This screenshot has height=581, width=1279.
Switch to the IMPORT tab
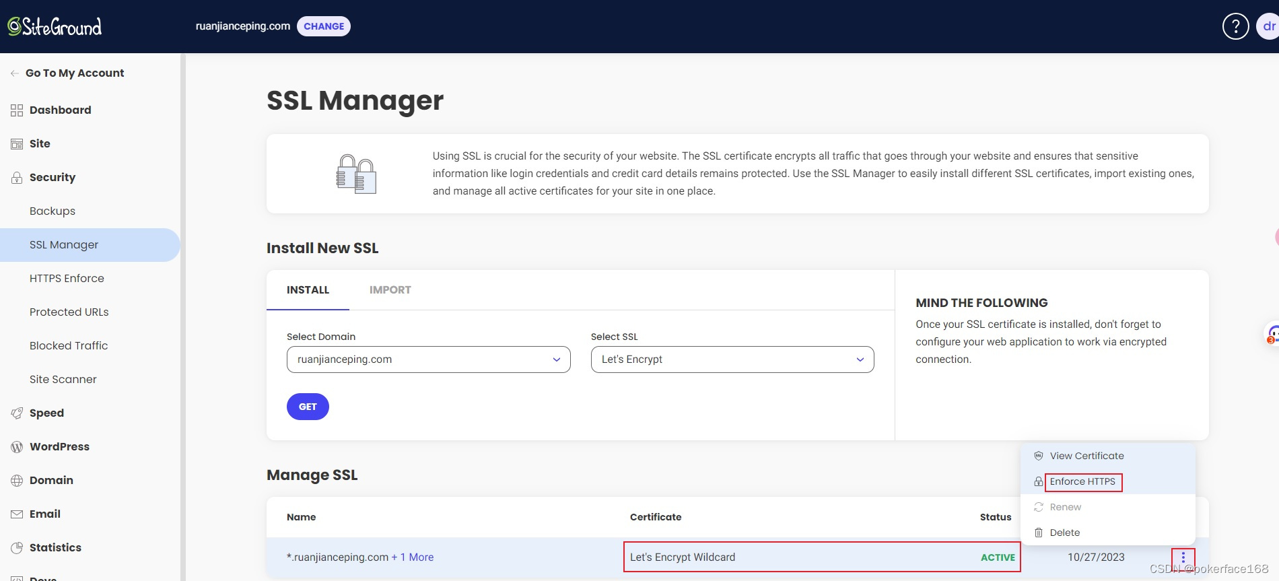coord(390,290)
